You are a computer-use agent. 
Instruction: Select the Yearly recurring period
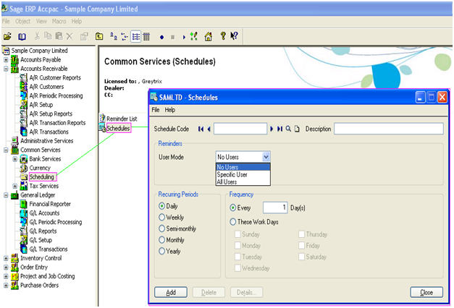(x=161, y=251)
